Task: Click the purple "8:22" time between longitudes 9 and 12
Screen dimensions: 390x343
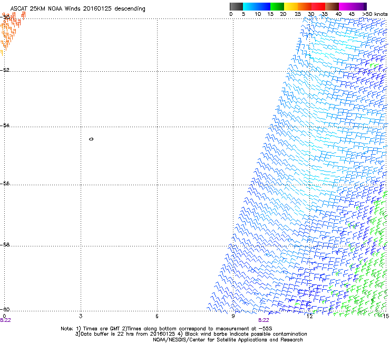Action: pyautogui.click(x=264, y=320)
